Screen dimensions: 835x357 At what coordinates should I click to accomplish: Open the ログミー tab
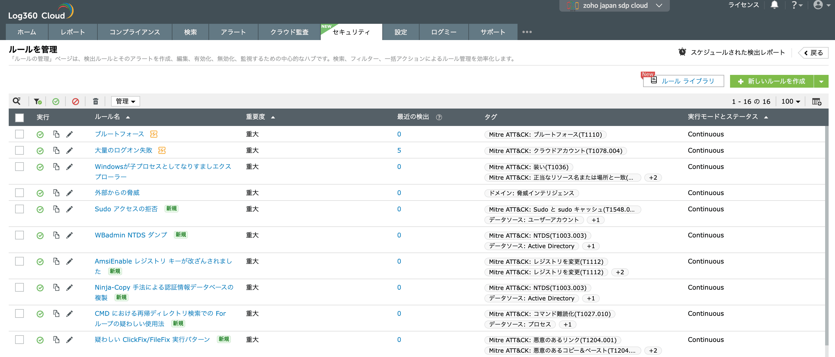click(444, 32)
